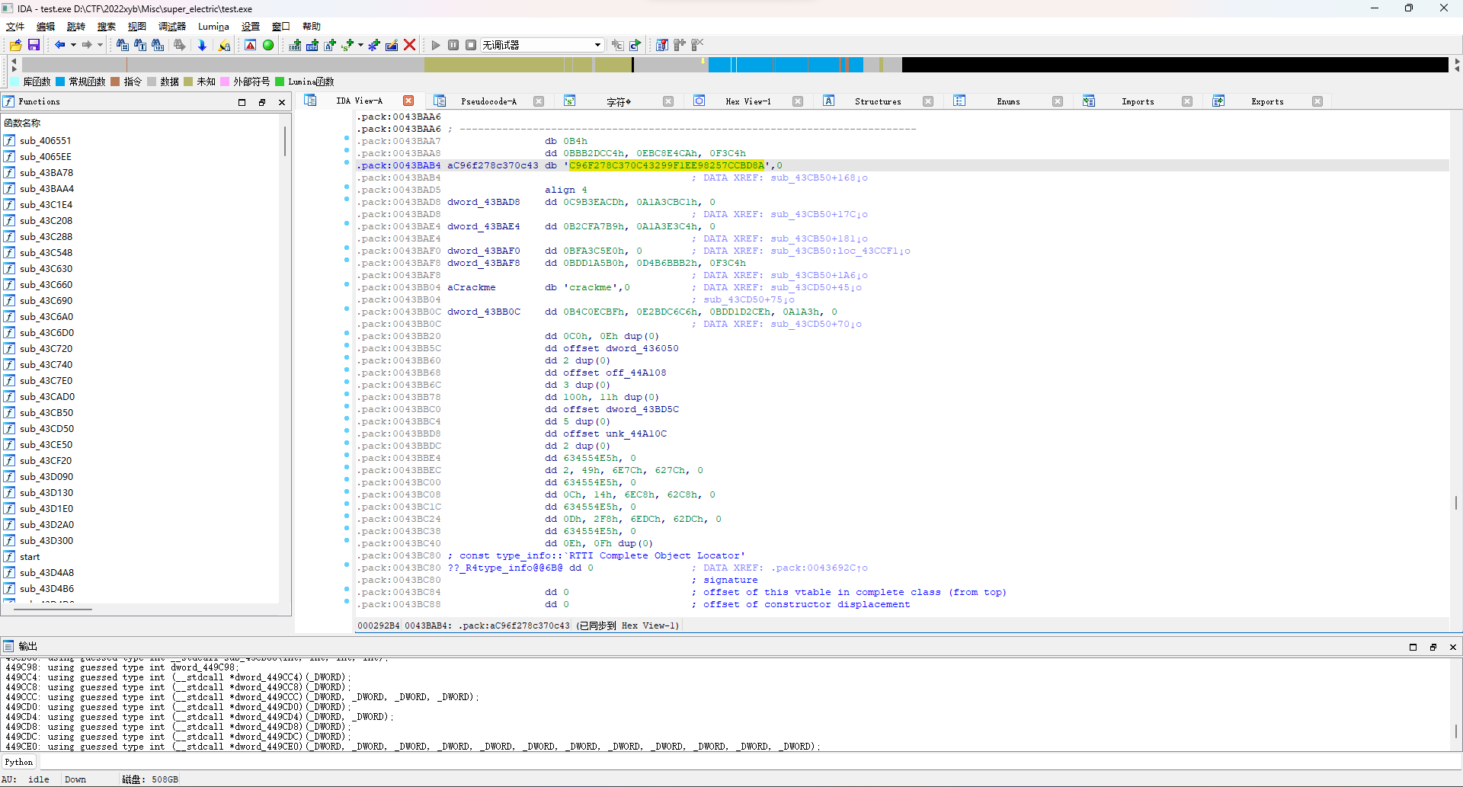Screen dimensions: 1463x787
Task: Switch to the Exports tab
Action: [x=1267, y=101]
